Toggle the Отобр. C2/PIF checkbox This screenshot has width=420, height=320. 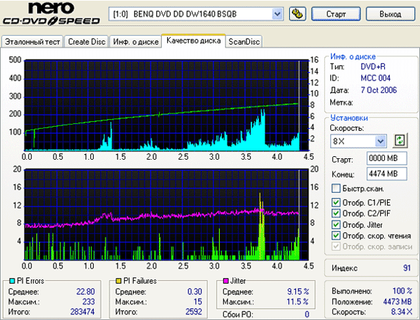337,214
